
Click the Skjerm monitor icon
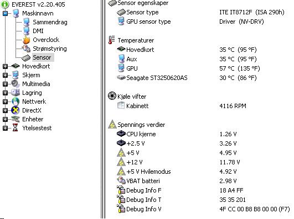[16, 75]
